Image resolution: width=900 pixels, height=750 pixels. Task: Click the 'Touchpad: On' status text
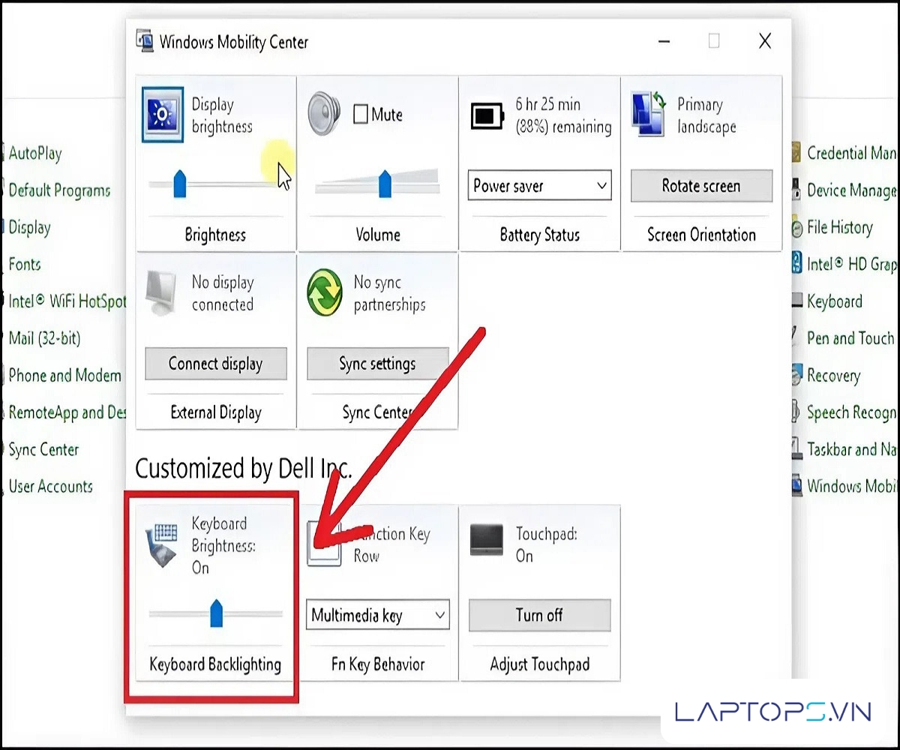tap(546, 545)
